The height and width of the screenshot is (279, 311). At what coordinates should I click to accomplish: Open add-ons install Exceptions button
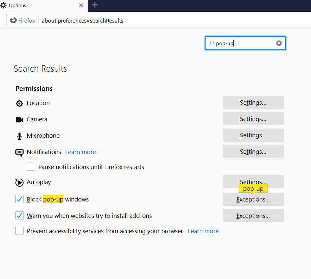click(253, 216)
